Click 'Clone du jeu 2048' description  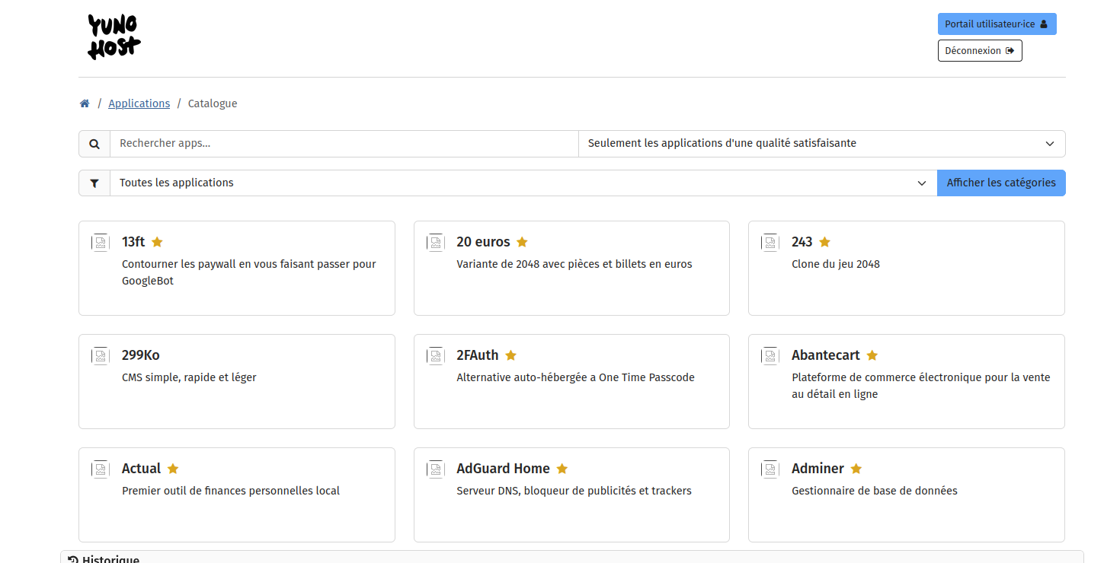836,264
